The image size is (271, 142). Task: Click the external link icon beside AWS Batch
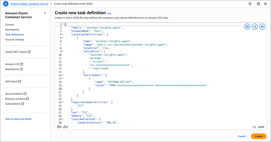coord(20,81)
